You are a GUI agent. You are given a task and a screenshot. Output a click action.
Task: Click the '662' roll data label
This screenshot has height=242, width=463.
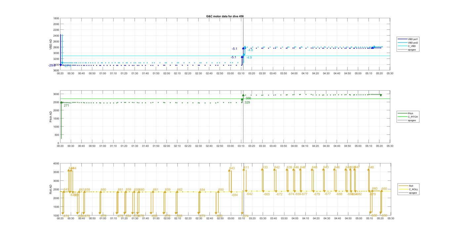click(x=180, y=190)
